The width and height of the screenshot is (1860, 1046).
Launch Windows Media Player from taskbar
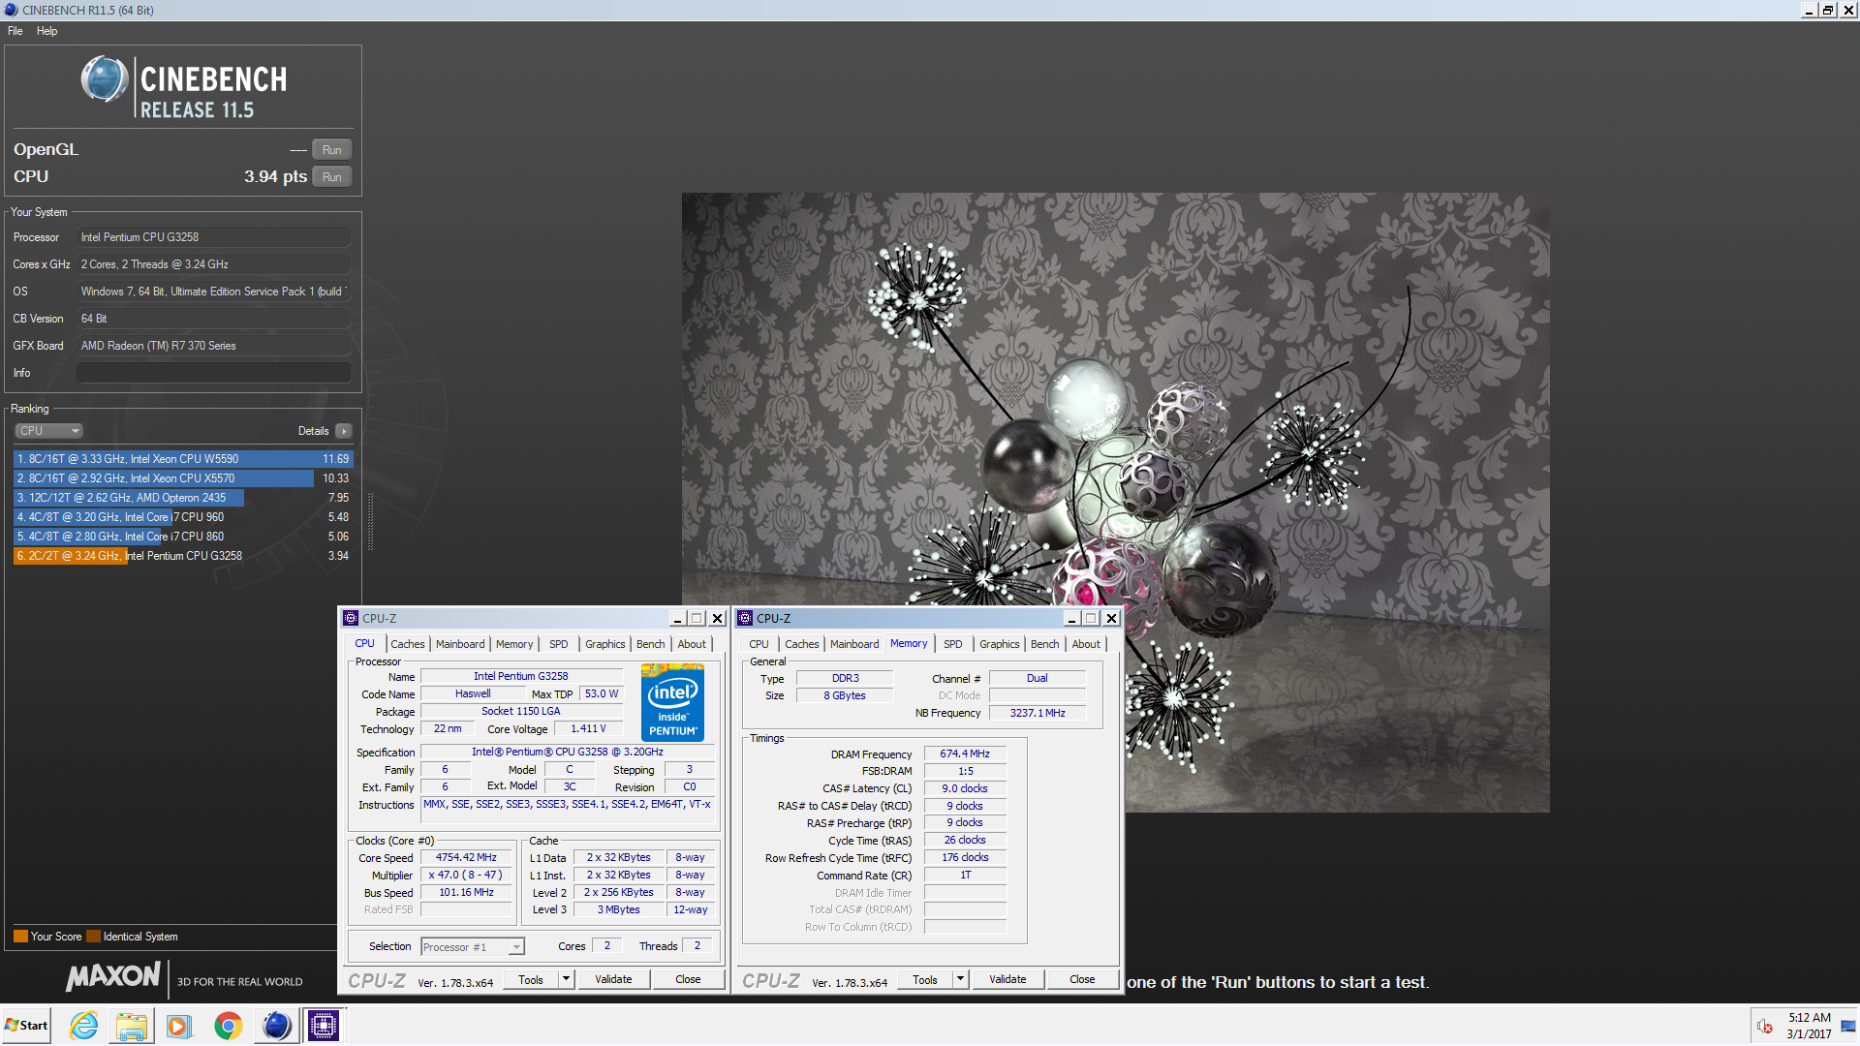pos(179,1026)
